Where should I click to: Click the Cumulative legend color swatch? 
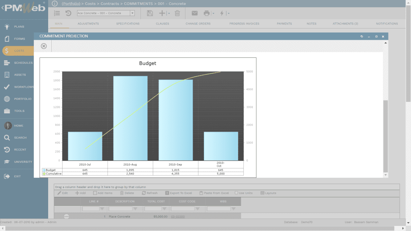coord(44,174)
